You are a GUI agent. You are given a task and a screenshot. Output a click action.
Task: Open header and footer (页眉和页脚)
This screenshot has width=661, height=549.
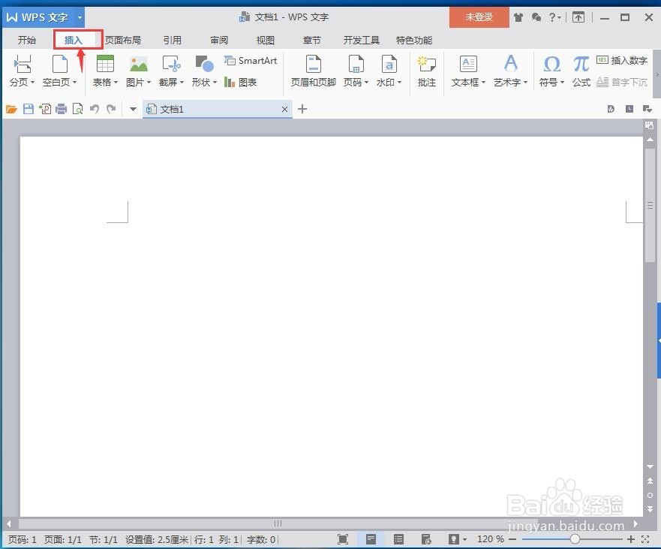313,71
